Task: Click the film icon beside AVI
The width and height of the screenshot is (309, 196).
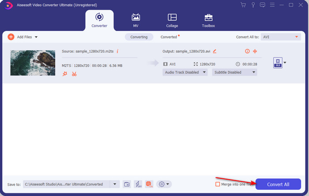Action: [166, 64]
